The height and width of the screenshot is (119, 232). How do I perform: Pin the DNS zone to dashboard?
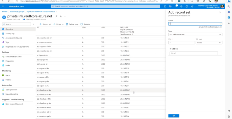point(56,16)
